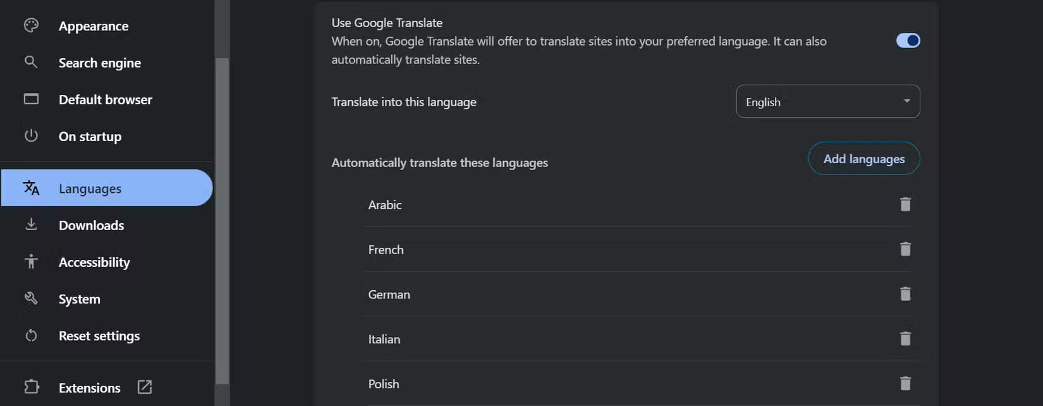Open the Downloads settings section
1043x406 pixels.
[x=91, y=225]
